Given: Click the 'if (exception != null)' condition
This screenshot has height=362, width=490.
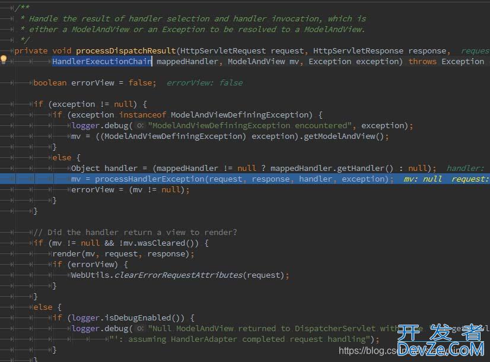Looking at the screenshot, I should (x=90, y=104).
